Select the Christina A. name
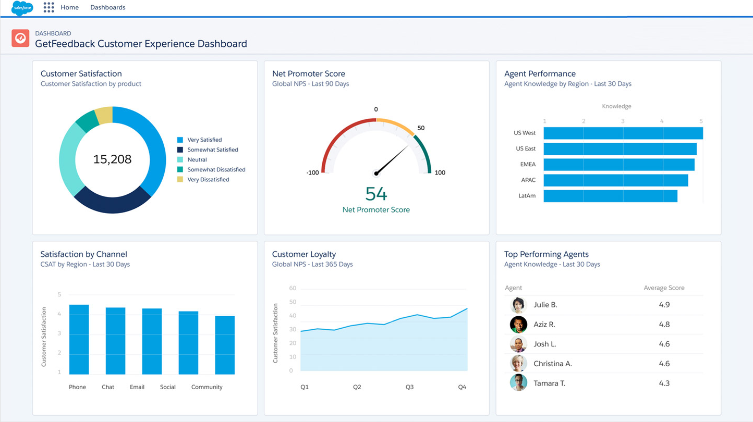Image resolution: width=753 pixels, height=422 pixels. tap(553, 364)
